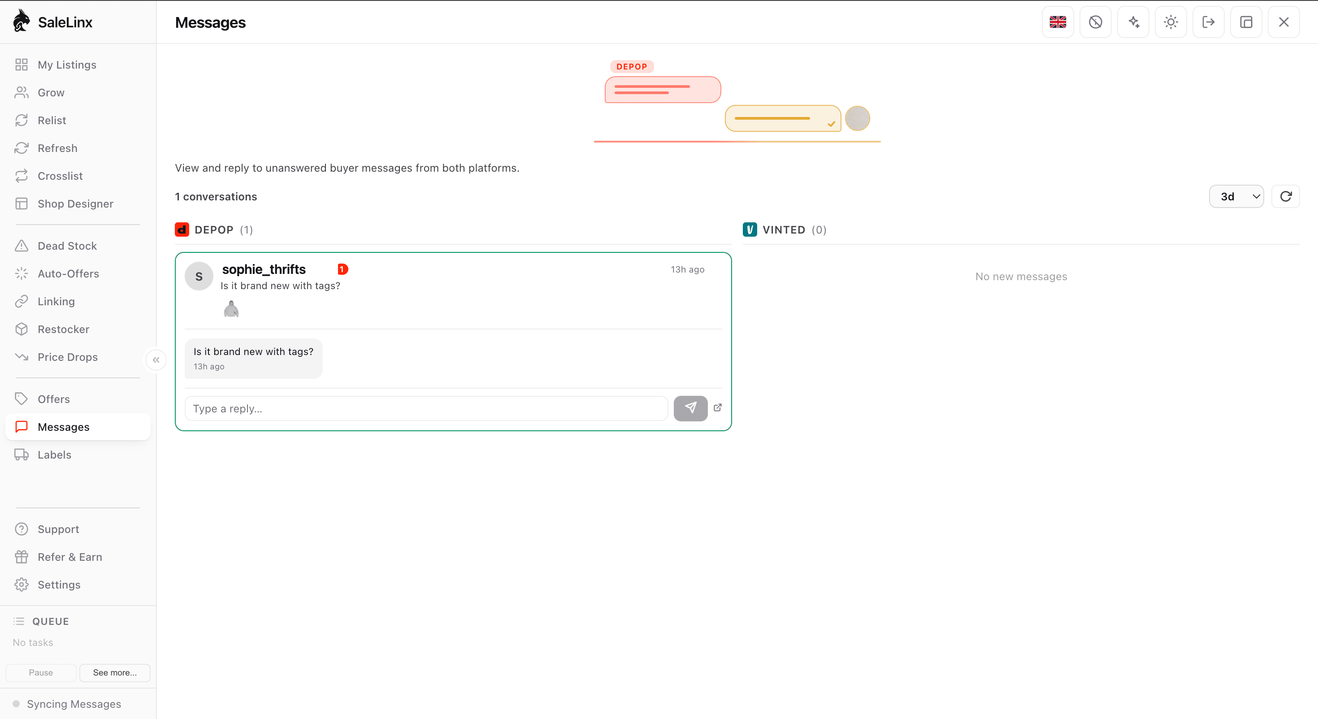Click the UK flag language selector

1058,22
